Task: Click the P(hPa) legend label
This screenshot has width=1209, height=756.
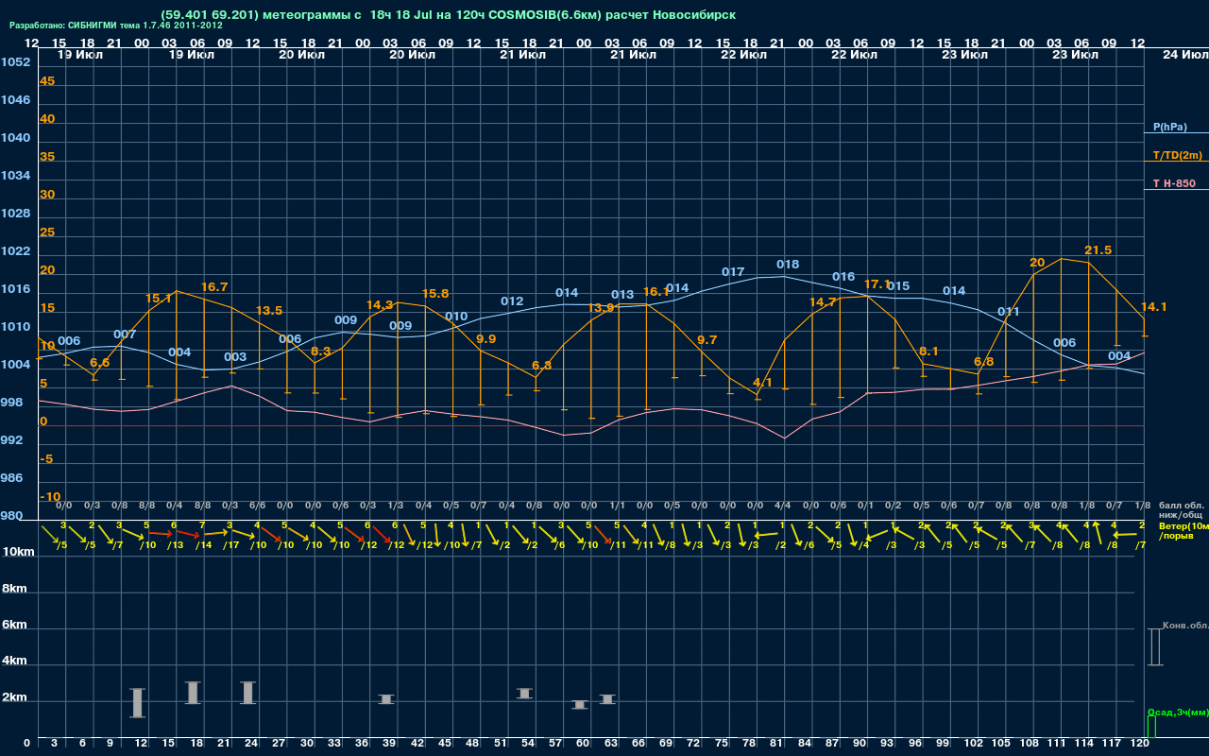Action: [1170, 127]
